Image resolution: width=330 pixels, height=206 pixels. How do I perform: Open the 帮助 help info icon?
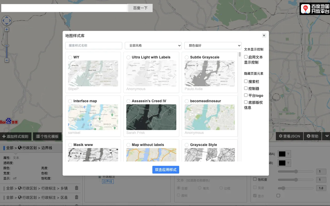click(308, 136)
